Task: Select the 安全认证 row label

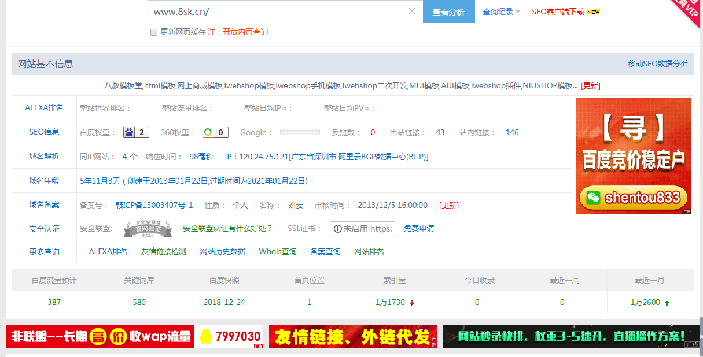Action: click(x=44, y=229)
